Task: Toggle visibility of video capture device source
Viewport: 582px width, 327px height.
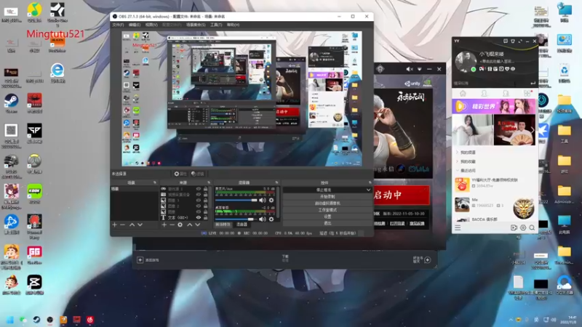Action: point(199,195)
